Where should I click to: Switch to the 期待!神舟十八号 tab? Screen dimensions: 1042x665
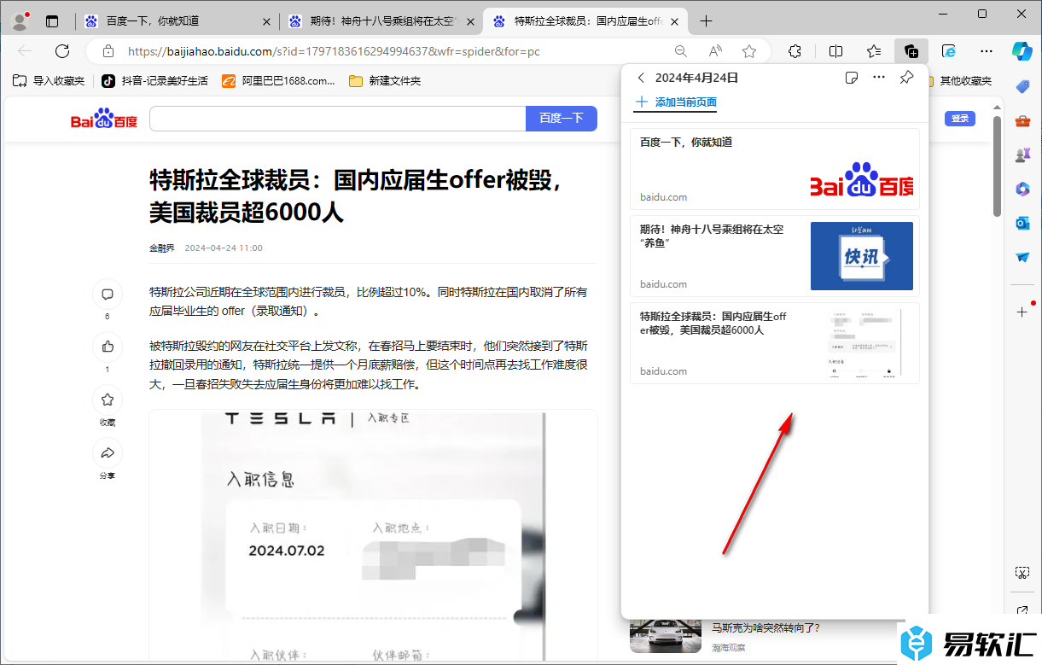click(381, 21)
